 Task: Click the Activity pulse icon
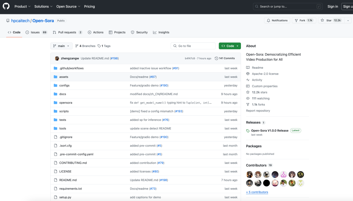click(x=248, y=80)
